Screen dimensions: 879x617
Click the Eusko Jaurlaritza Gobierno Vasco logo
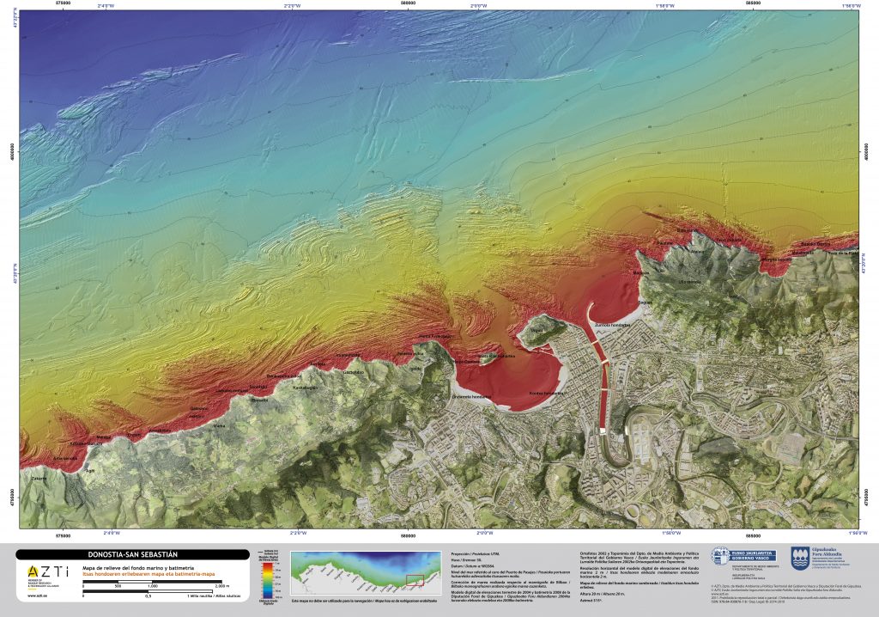(x=744, y=557)
